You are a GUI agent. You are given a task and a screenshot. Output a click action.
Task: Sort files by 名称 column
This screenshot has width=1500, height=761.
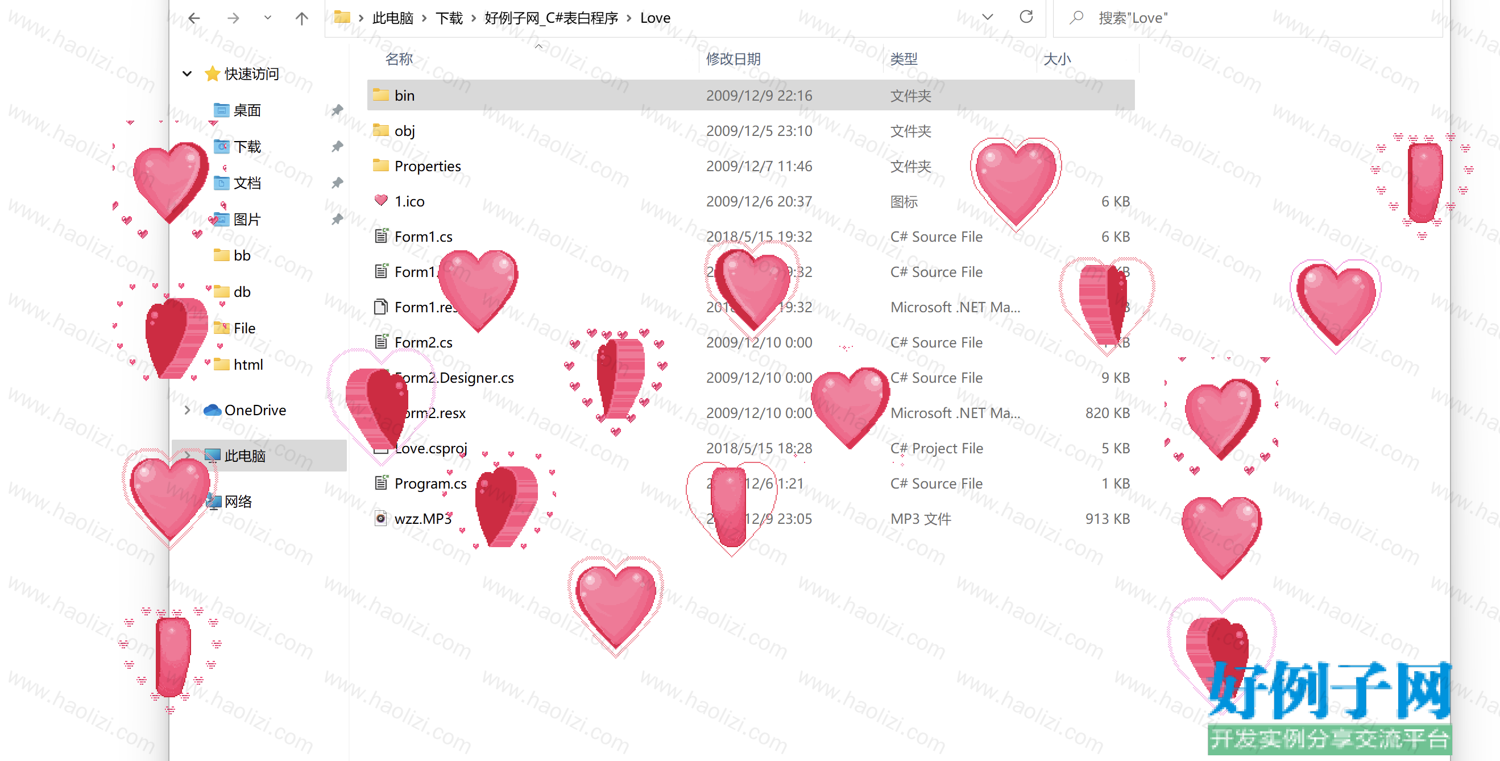click(x=399, y=59)
